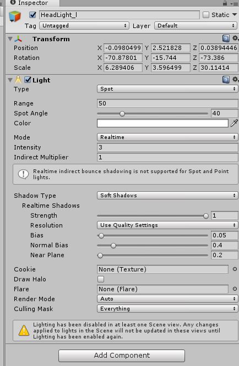Open the white Color swatch picker
The height and width of the screenshot is (366, 239).
[162, 123]
